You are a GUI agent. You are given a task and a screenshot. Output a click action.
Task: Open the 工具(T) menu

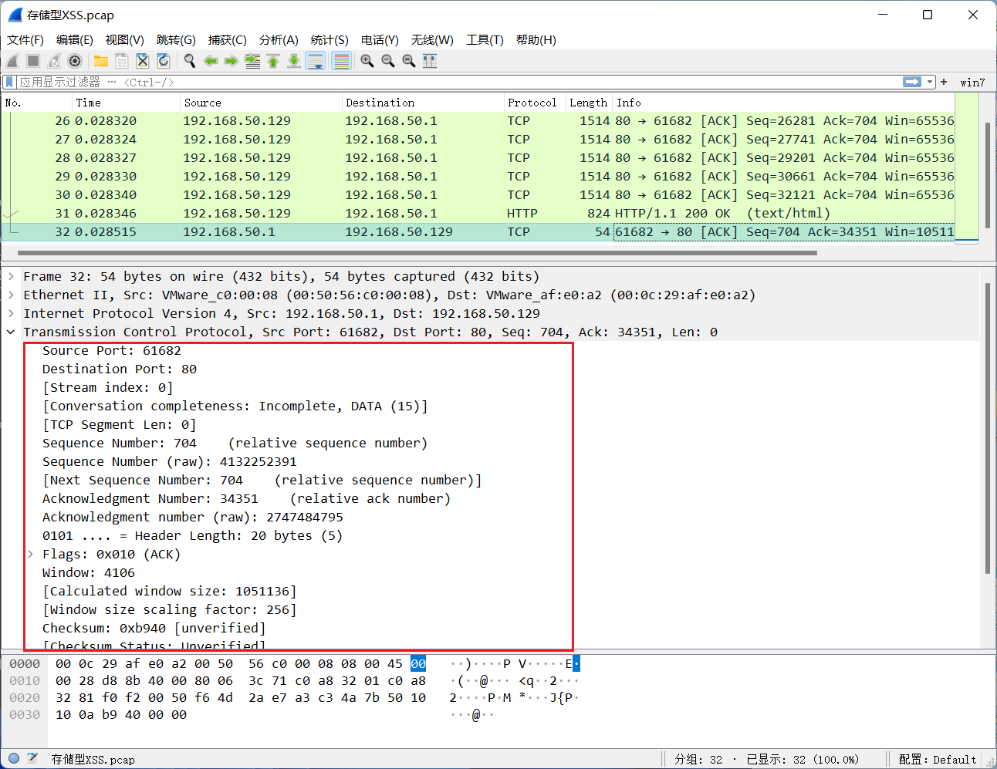pyautogui.click(x=485, y=40)
